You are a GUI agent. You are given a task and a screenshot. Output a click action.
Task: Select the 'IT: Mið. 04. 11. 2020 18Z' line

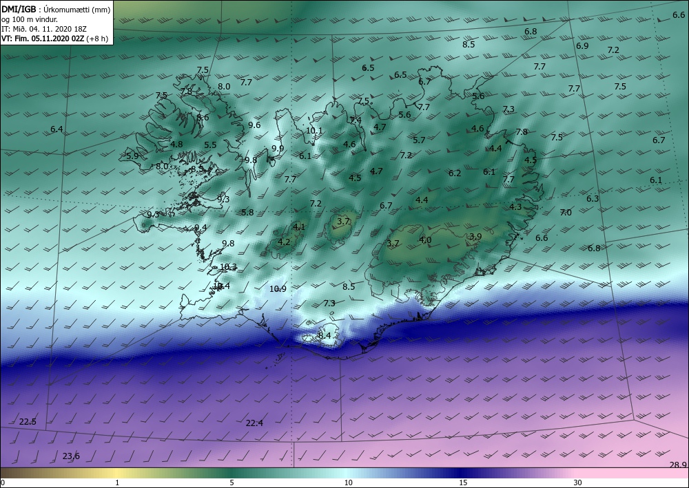coord(44,28)
